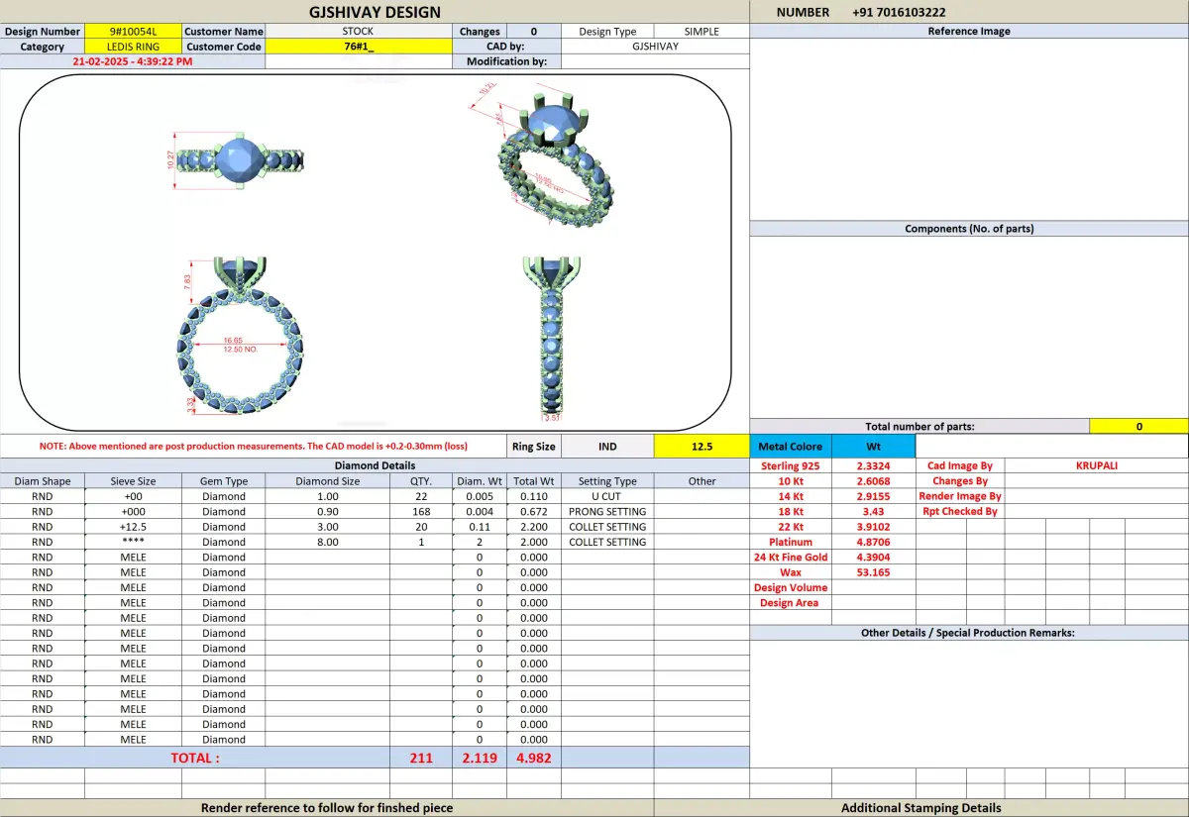1189x817 pixels.
Task: Click customer name STOCK cell
Action: (358, 32)
